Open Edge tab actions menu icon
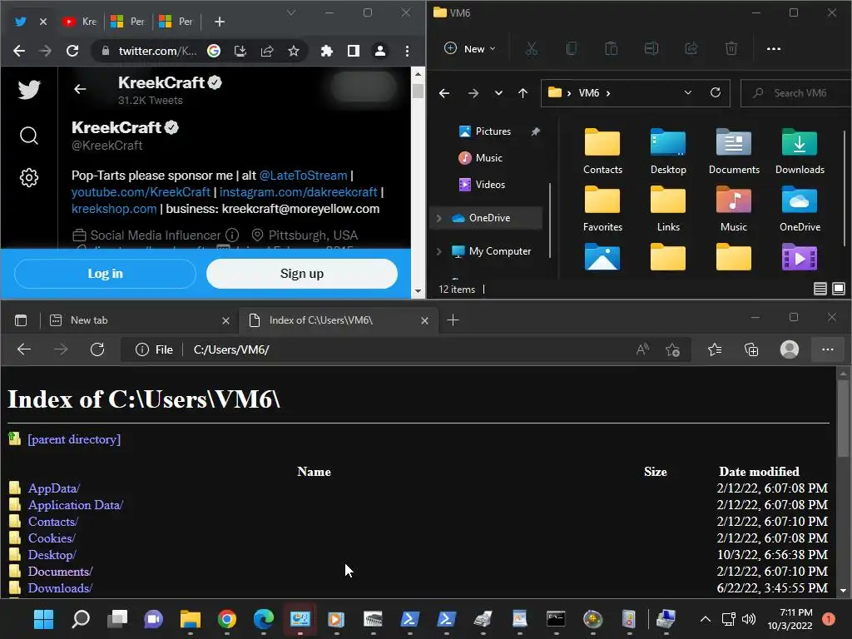 [x=21, y=320]
